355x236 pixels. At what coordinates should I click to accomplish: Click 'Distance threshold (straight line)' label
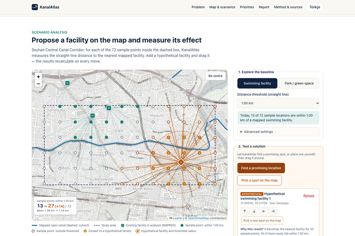[263, 94]
